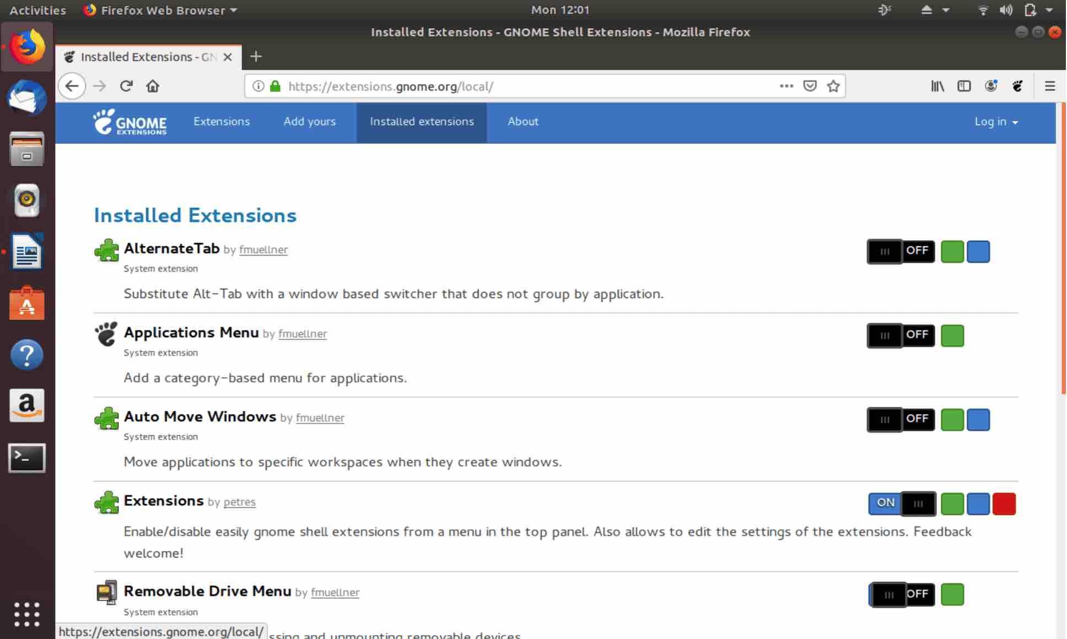Switch to the About page

(x=522, y=122)
